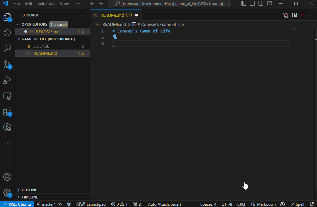317x207 pixels.
Task: Open editor More Actions menu
Action: 311,15
